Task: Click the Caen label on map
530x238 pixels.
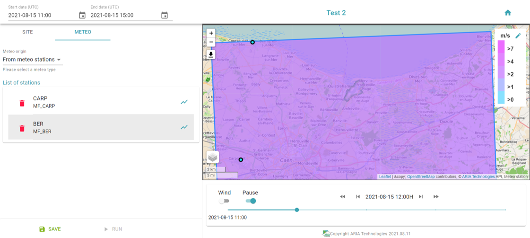Action: (x=286, y=160)
